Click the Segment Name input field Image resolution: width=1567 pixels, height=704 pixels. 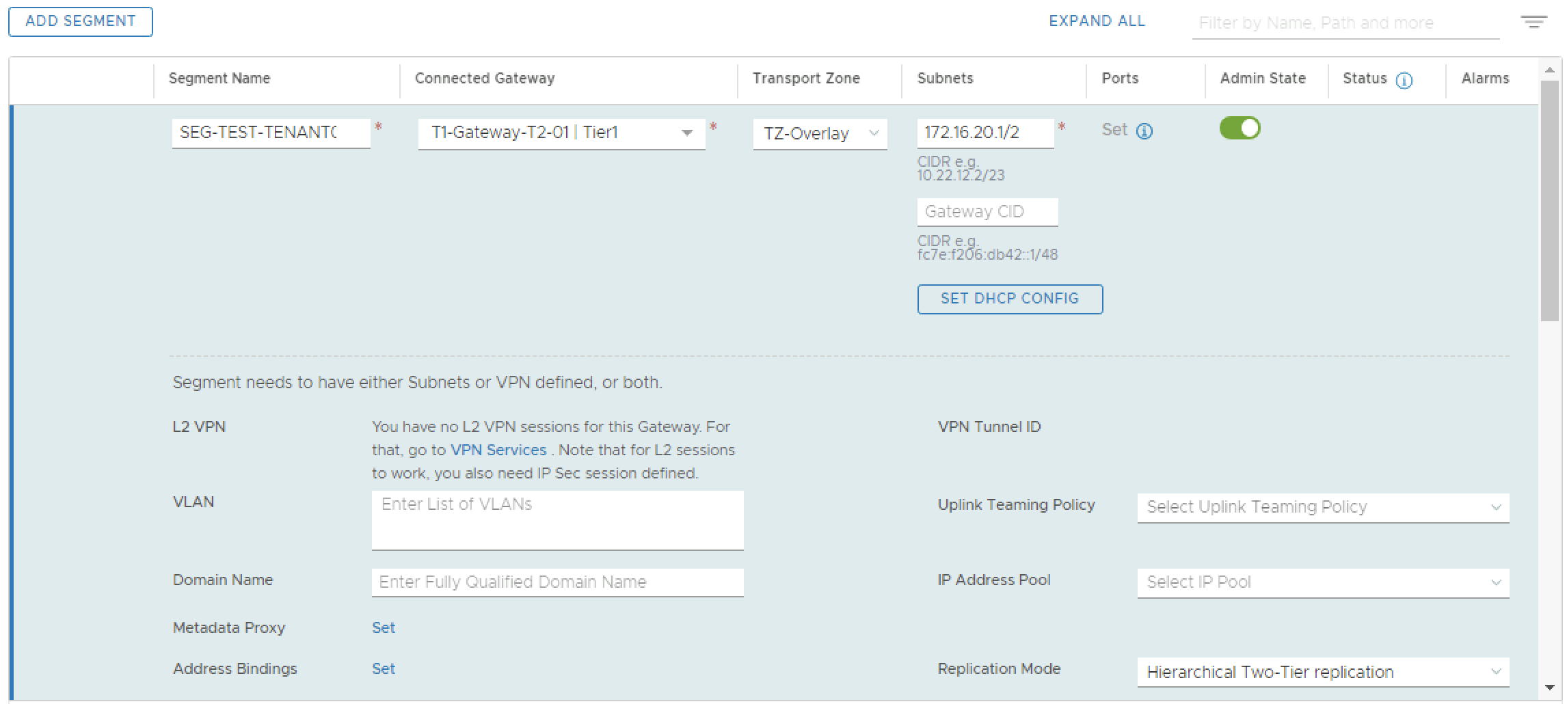tap(271, 133)
